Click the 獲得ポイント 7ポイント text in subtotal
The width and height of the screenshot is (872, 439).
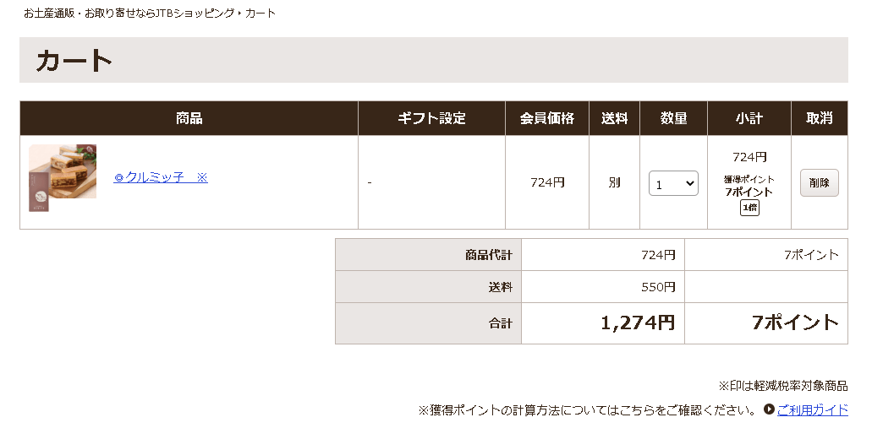click(749, 186)
